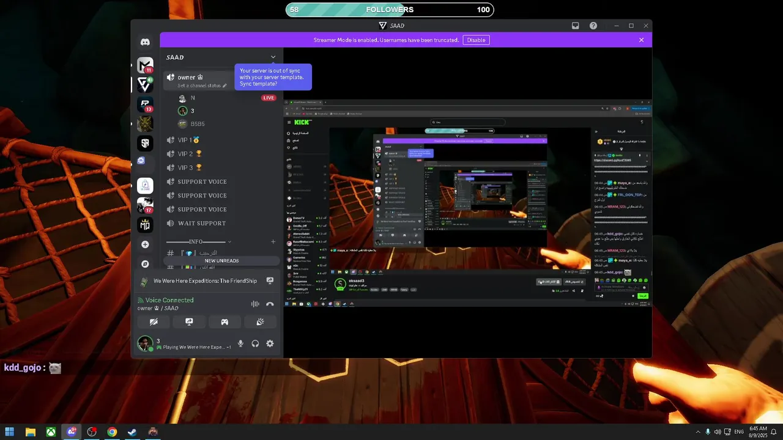The image size is (783, 440).
Task: Jump to NEW UNREADS pill
Action: click(221, 261)
